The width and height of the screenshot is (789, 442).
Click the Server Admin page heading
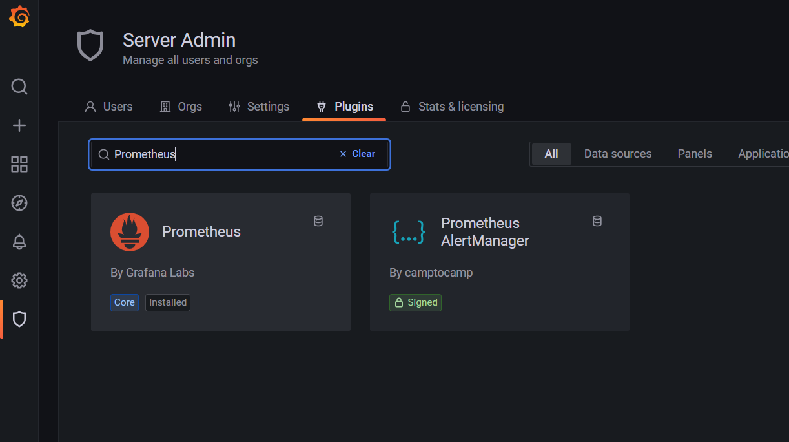(x=179, y=40)
